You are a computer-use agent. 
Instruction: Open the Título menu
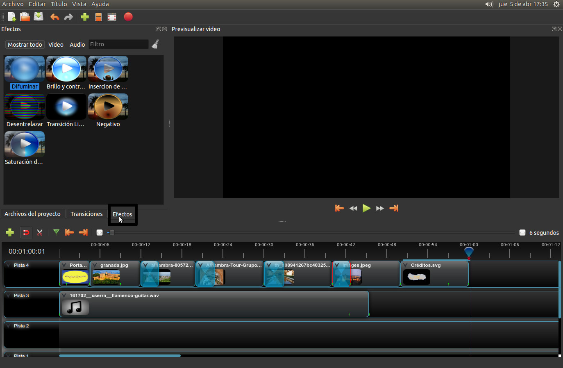coord(59,4)
